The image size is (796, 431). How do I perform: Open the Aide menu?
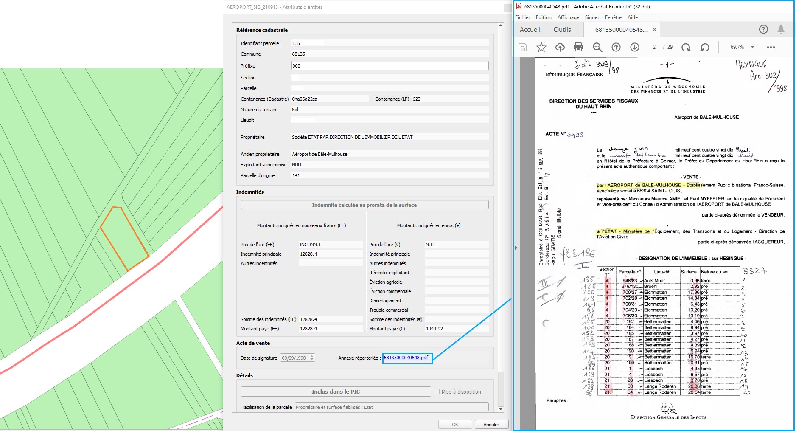633,17
